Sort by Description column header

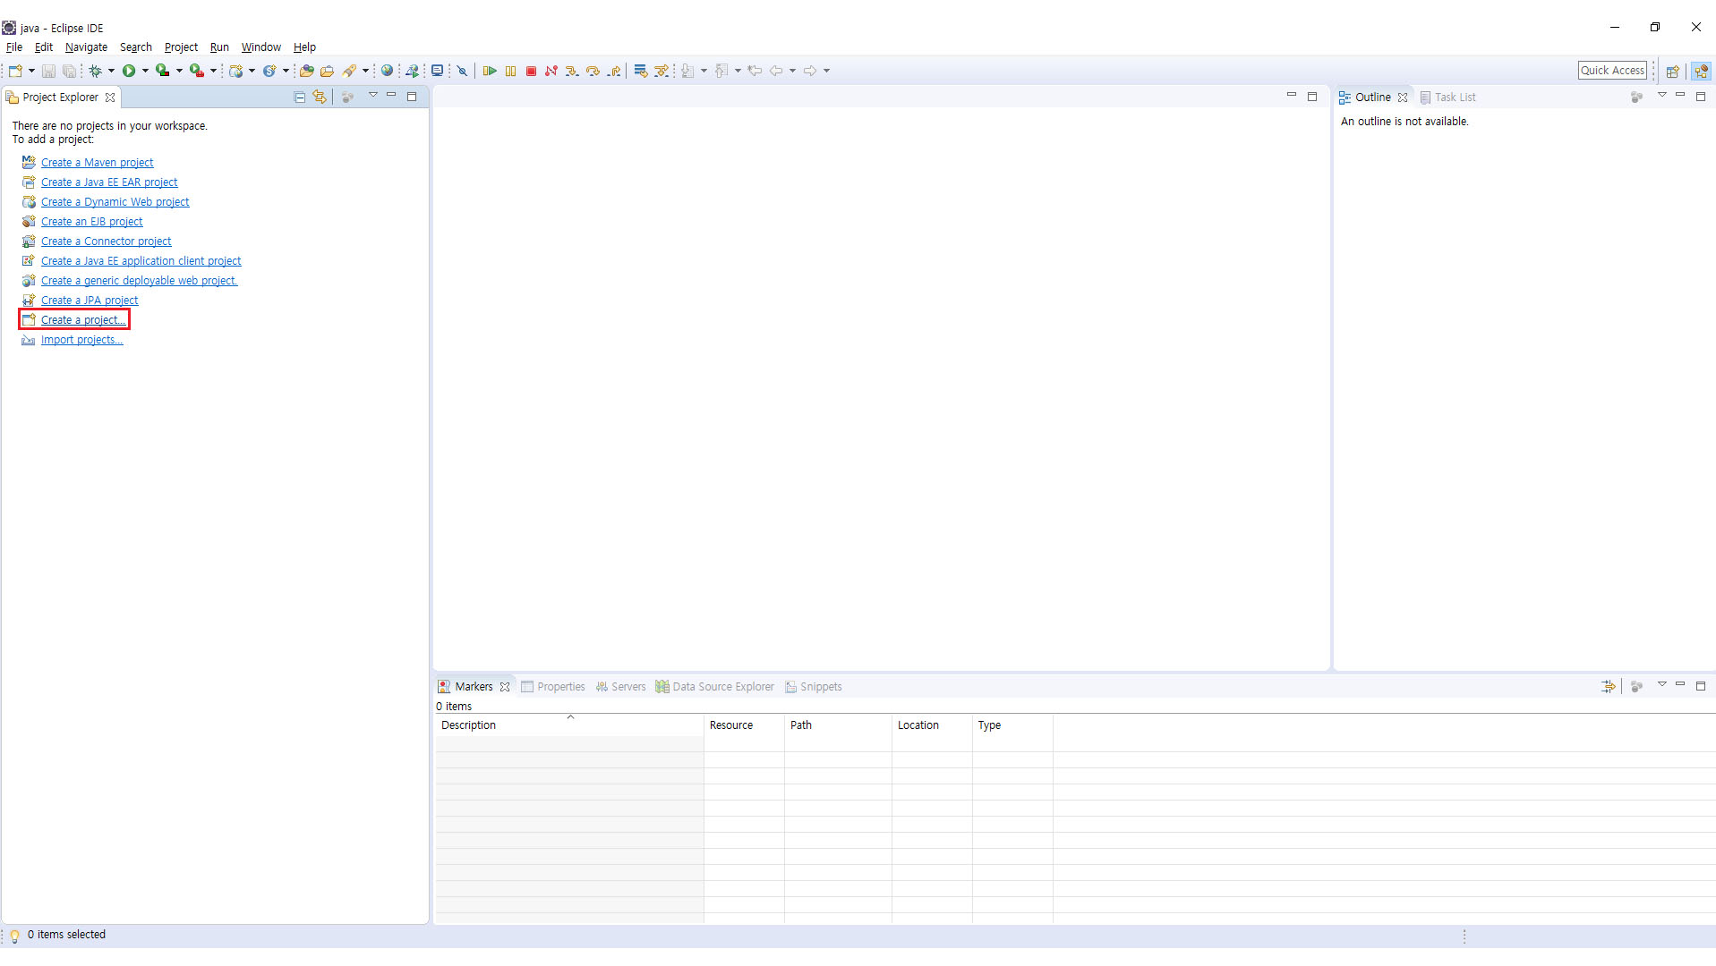click(x=569, y=725)
